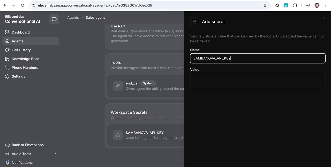Select the Audio Tools waveform icon
Viewport: 331px width, 167px height.
pyautogui.click(x=7, y=154)
